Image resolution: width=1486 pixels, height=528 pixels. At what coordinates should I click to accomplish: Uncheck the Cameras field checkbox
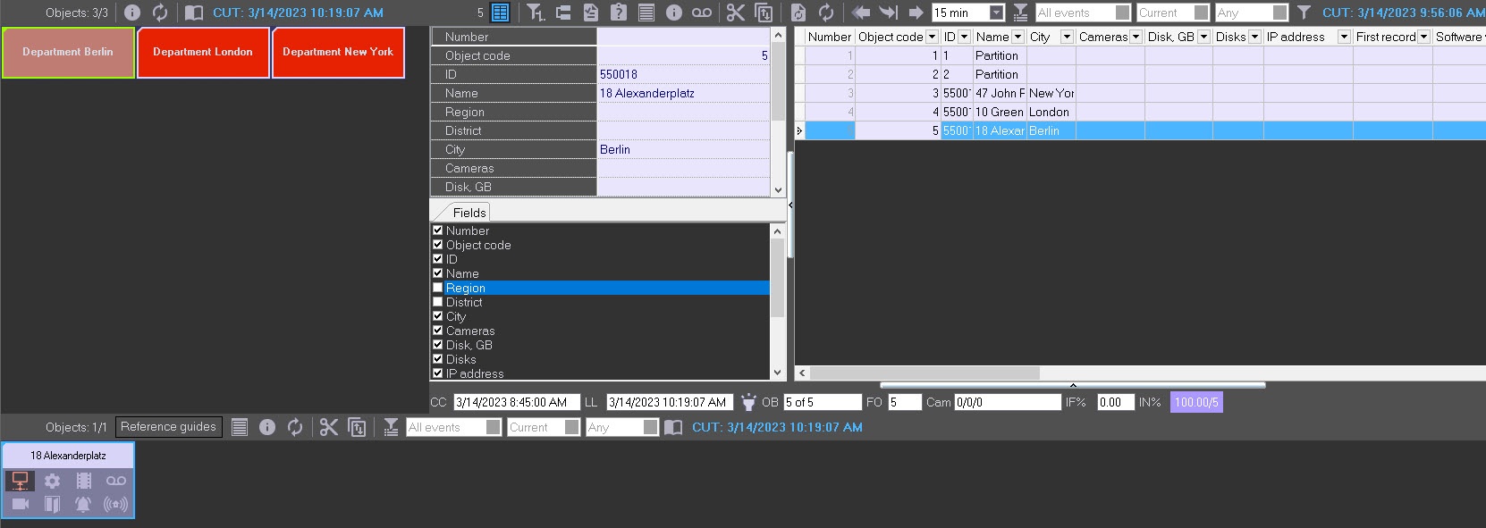point(438,331)
